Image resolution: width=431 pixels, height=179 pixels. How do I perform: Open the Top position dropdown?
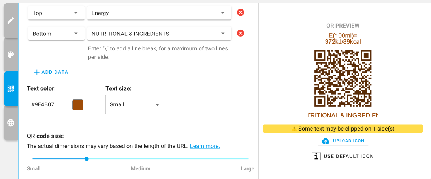[x=56, y=13]
